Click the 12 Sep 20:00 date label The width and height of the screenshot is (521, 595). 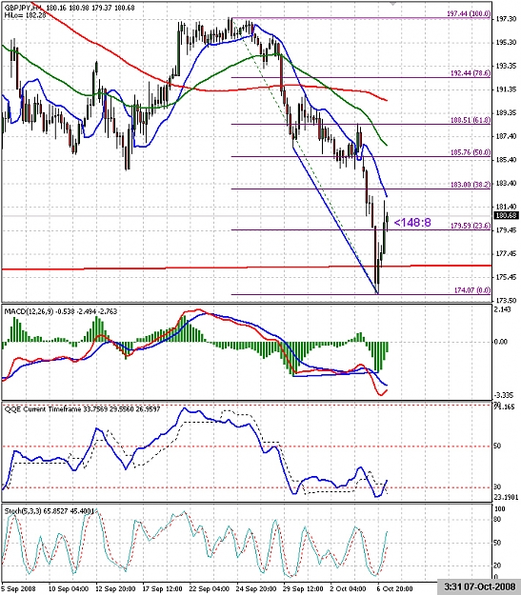(115, 589)
